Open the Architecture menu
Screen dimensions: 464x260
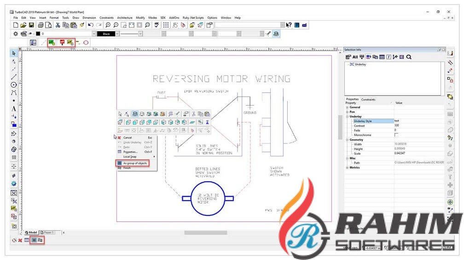125,18
